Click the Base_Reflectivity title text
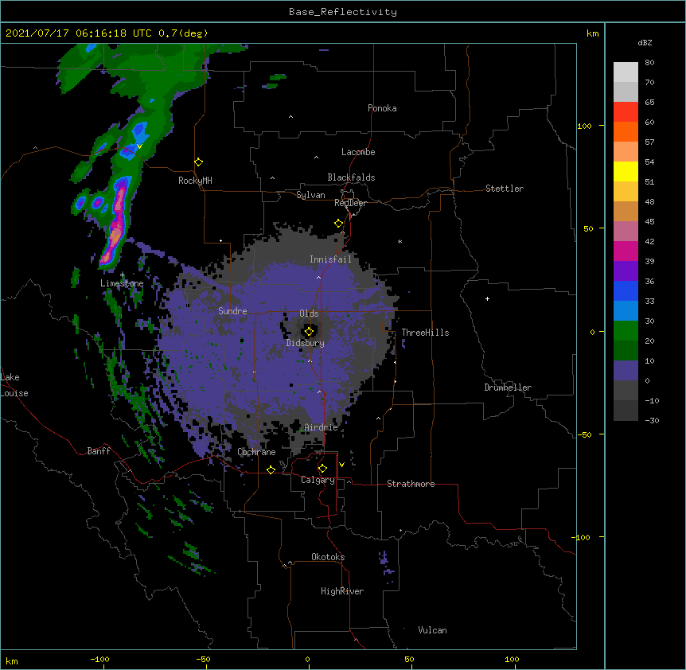 pyautogui.click(x=343, y=12)
